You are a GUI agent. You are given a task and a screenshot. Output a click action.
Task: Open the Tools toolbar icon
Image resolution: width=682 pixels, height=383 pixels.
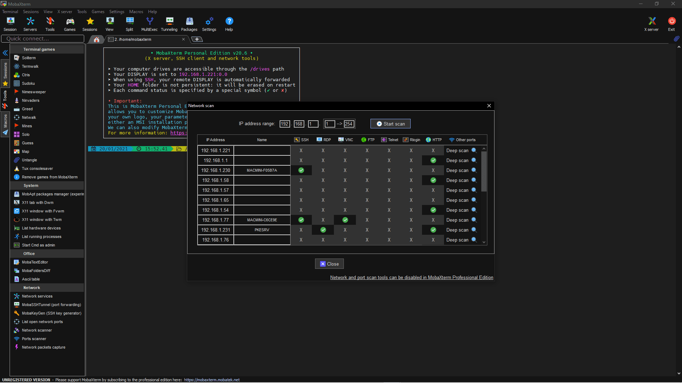50,24
